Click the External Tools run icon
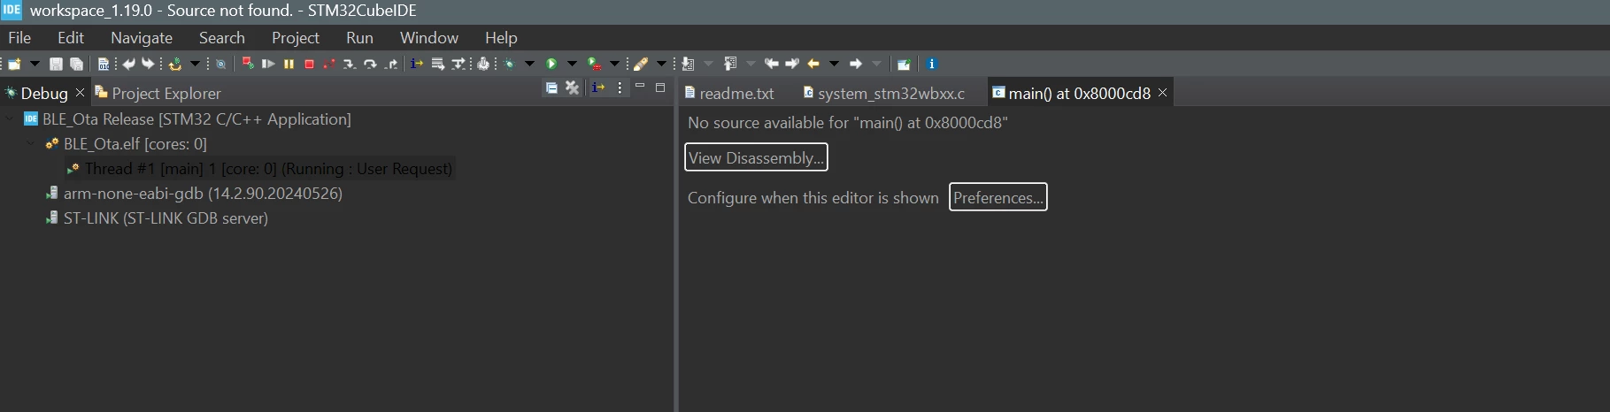 click(595, 64)
